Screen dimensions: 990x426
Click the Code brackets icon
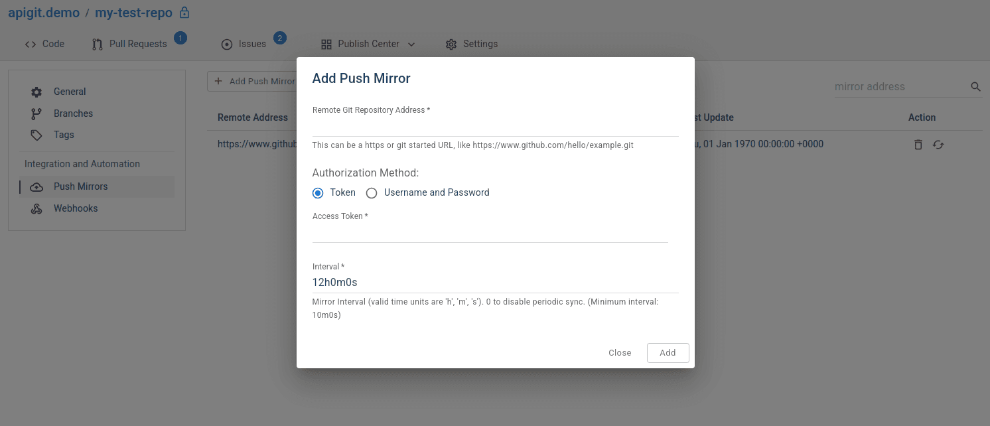point(30,44)
